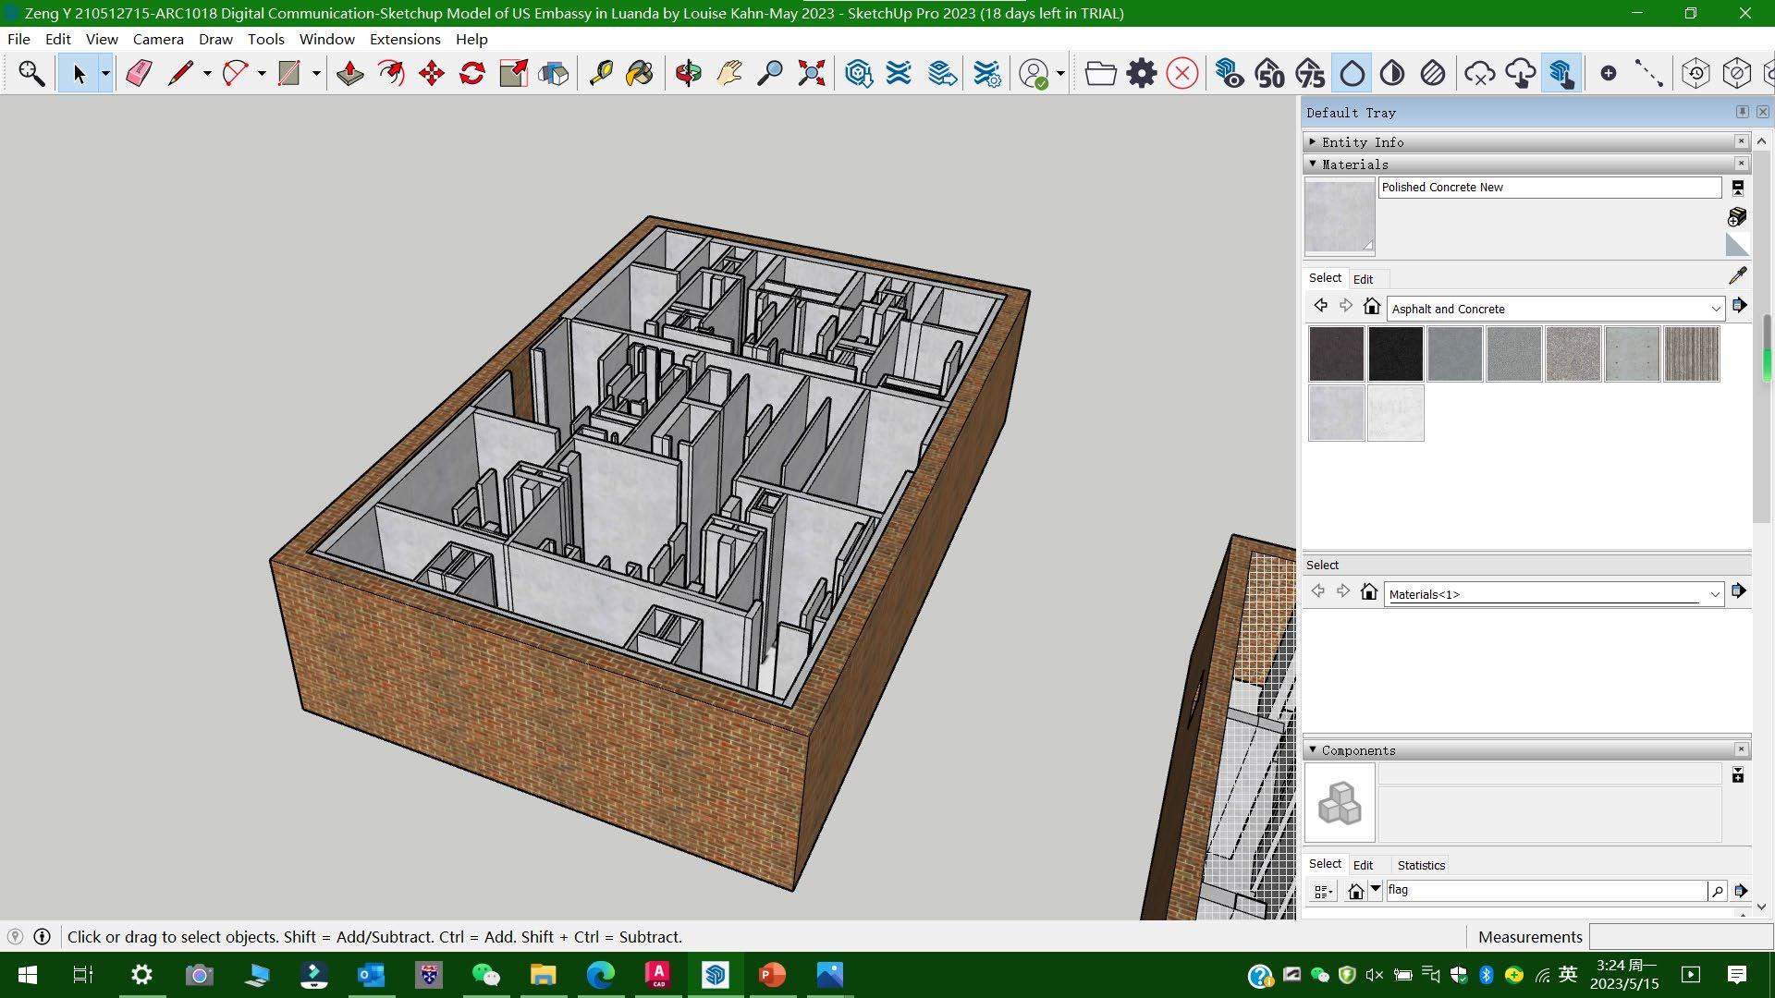Viewport: 1775px width, 998px height.
Task: Click Zoom Extents tool
Action: tap(811, 73)
